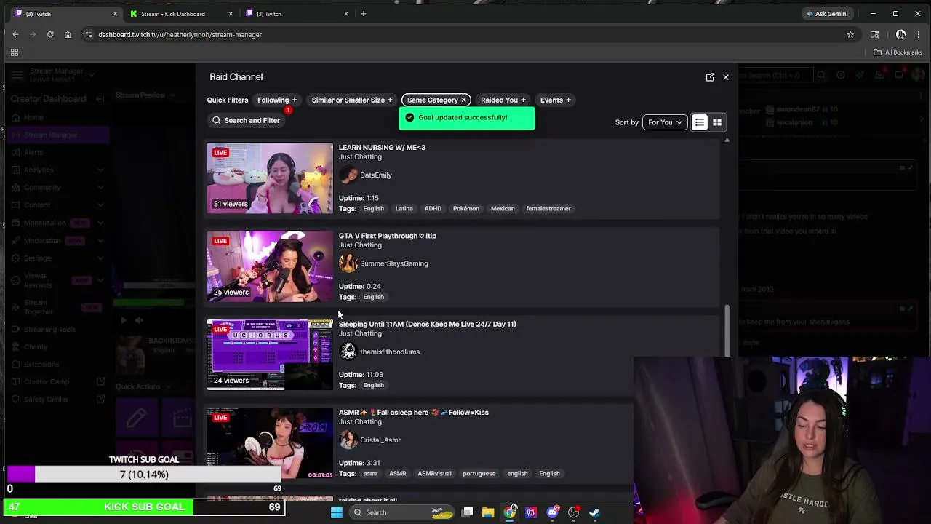The width and height of the screenshot is (931, 524).
Task: Bookmark this page with star icon
Action: point(850,34)
